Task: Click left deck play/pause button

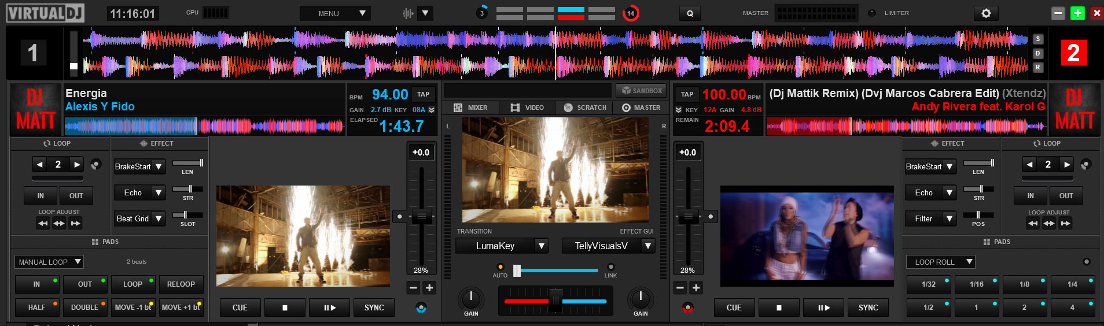Action: tap(330, 308)
